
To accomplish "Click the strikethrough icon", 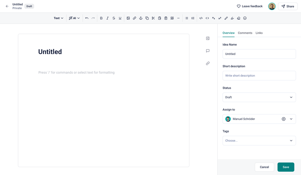I will (x=114, y=18).
